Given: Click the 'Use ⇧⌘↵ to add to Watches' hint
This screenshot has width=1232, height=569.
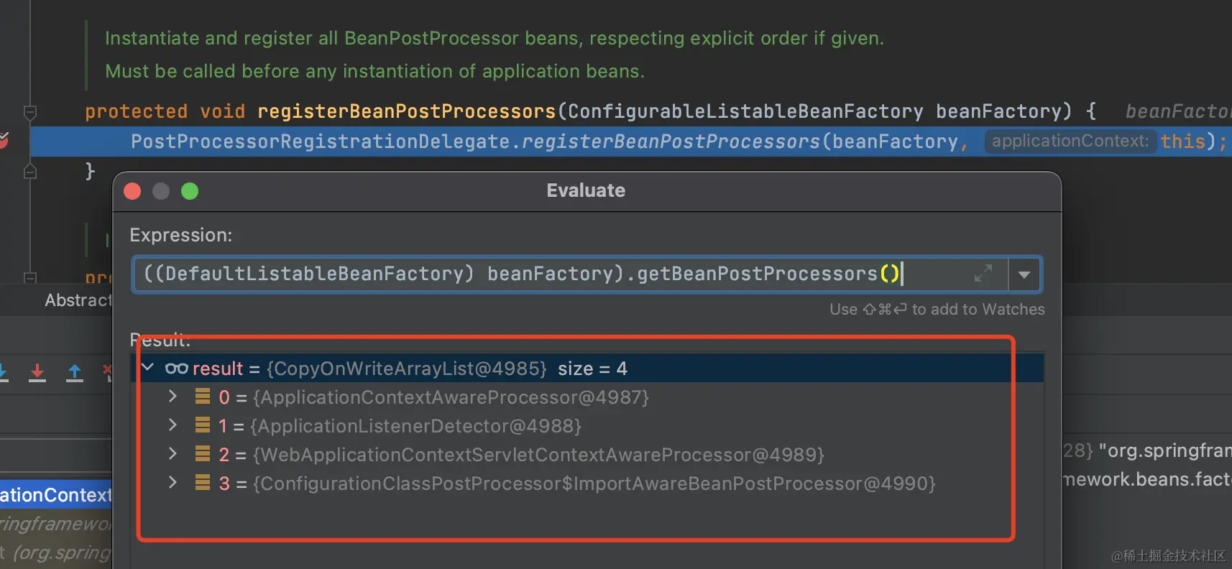Looking at the screenshot, I should point(937,309).
